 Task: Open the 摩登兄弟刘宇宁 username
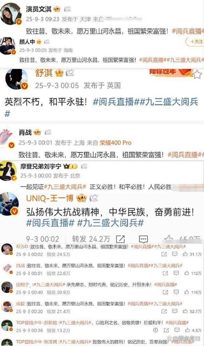[x=40, y=166]
